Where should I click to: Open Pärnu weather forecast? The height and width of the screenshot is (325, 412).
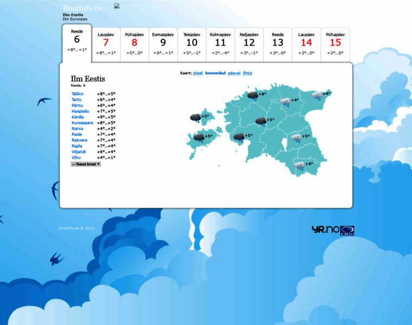coord(77,105)
